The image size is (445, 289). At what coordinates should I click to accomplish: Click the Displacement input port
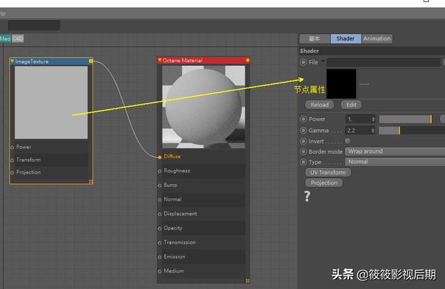pyautogui.click(x=160, y=214)
